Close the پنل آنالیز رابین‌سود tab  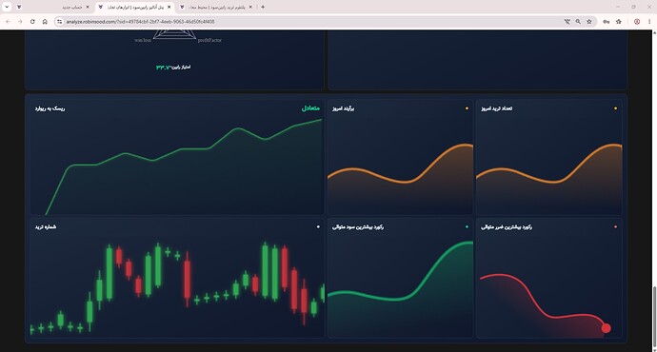pyautogui.click(x=169, y=7)
